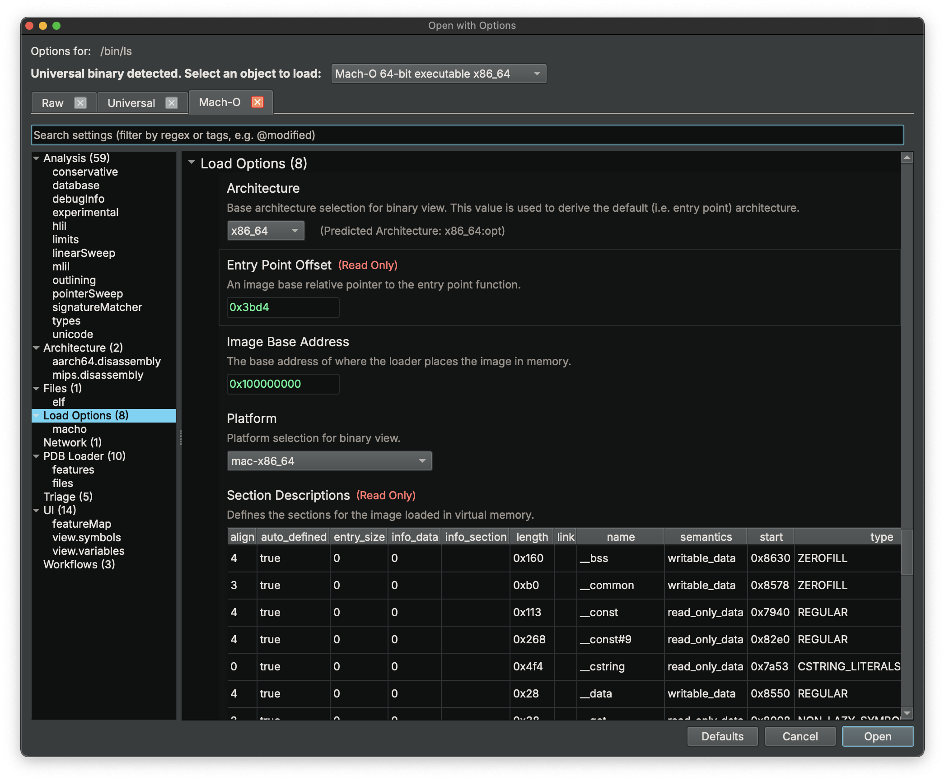Open the Architecture x86_64 dropdown
945x781 pixels.
pyautogui.click(x=266, y=231)
